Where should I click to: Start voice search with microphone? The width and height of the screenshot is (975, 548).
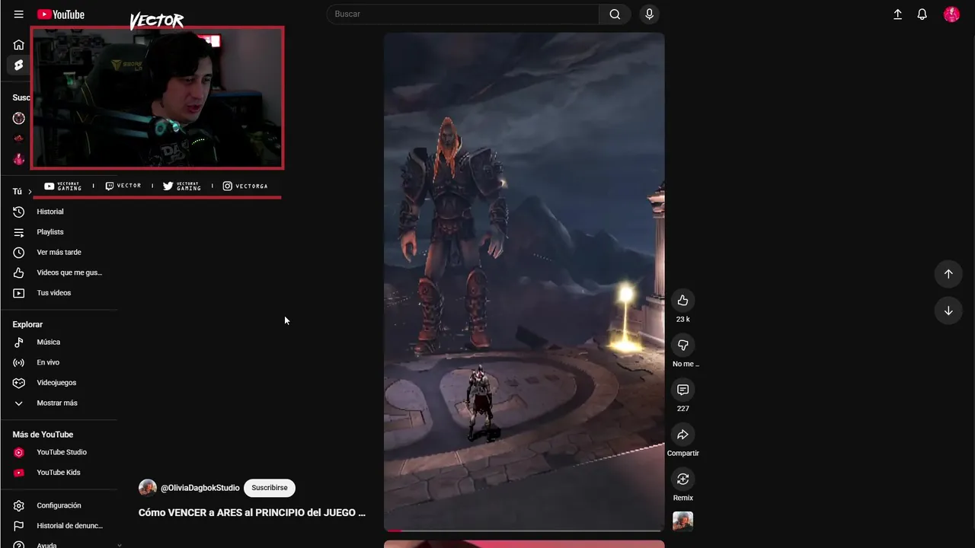[x=649, y=14]
